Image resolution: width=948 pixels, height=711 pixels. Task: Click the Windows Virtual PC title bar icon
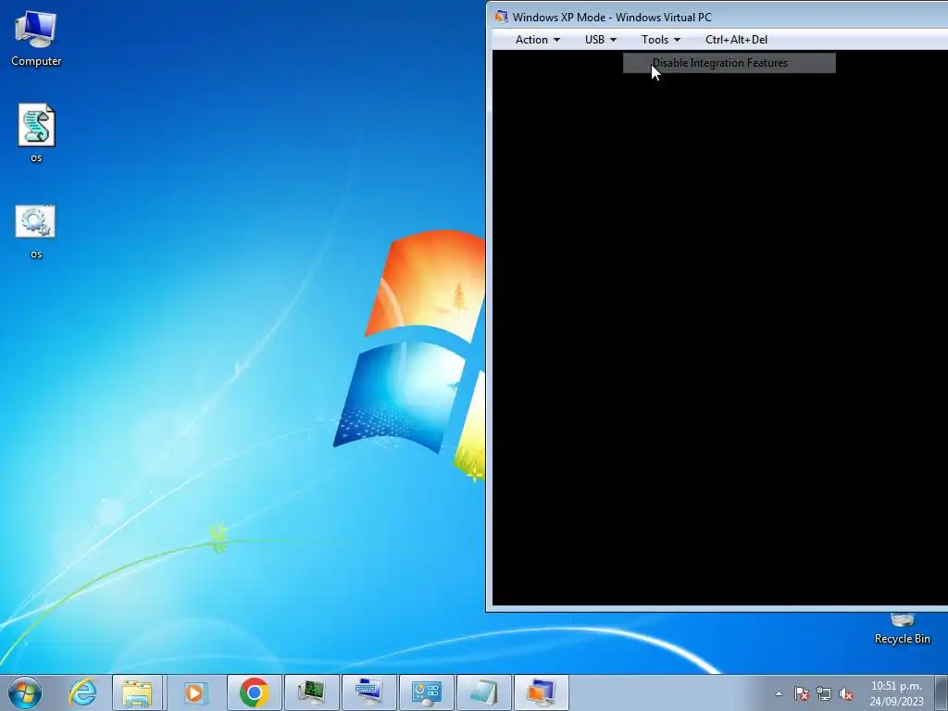click(x=501, y=17)
